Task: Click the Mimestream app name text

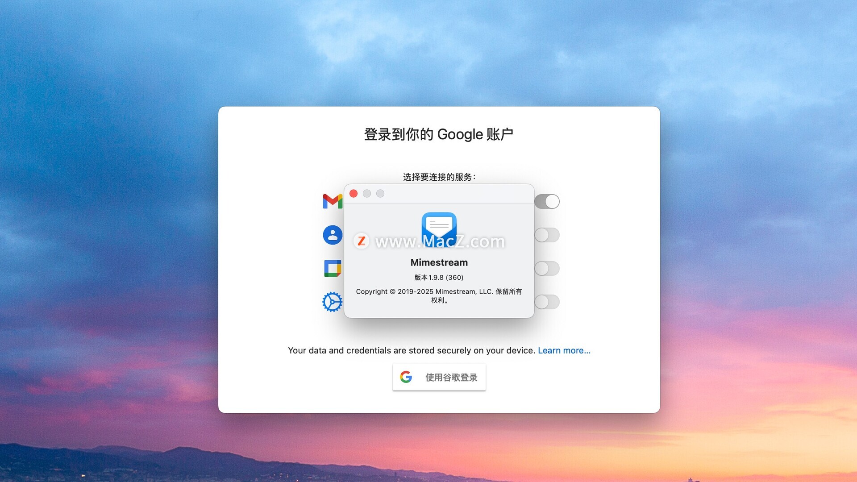Action: [x=439, y=262]
